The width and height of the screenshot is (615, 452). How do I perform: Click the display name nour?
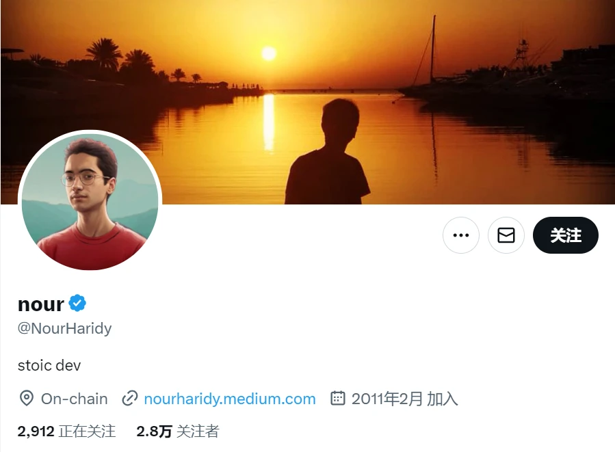pos(41,304)
